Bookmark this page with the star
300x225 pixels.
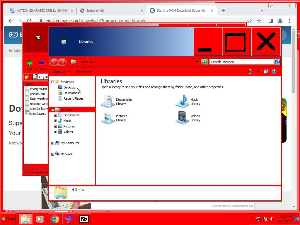point(259,21)
